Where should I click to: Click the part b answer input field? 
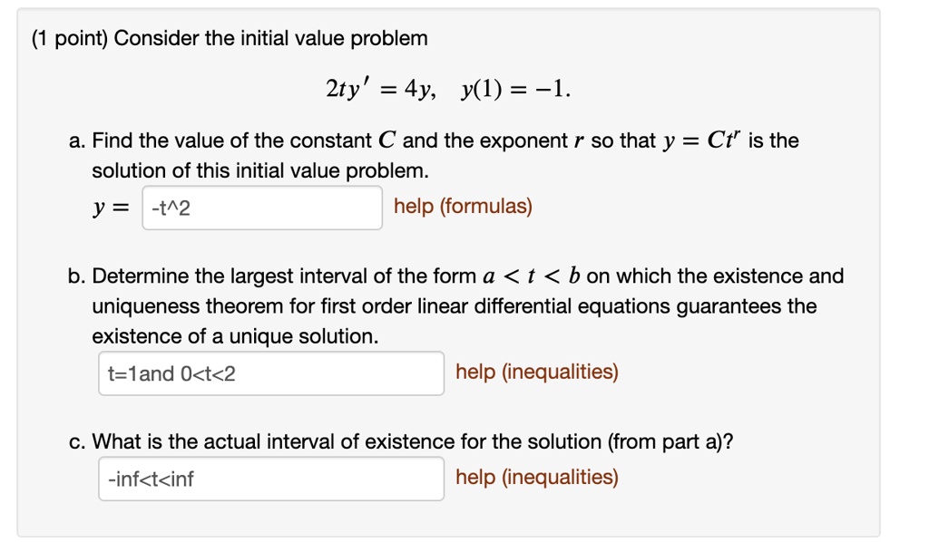tap(270, 373)
